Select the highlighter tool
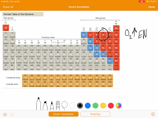 45,106
